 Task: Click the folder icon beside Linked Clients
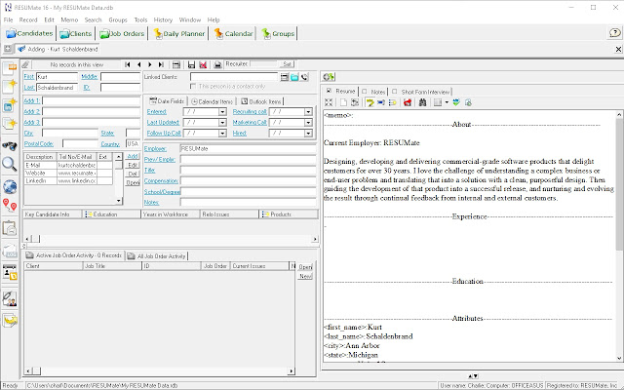[294, 77]
